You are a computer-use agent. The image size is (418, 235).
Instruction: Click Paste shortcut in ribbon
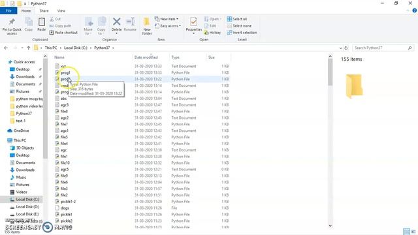click(63, 33)
